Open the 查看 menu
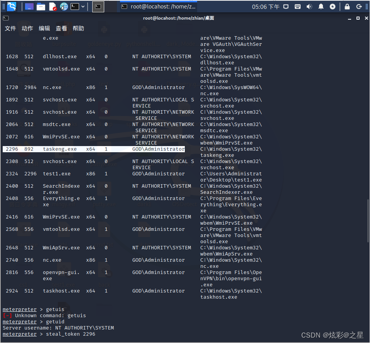This screenshot has width=370, height=343. point(61,28)
